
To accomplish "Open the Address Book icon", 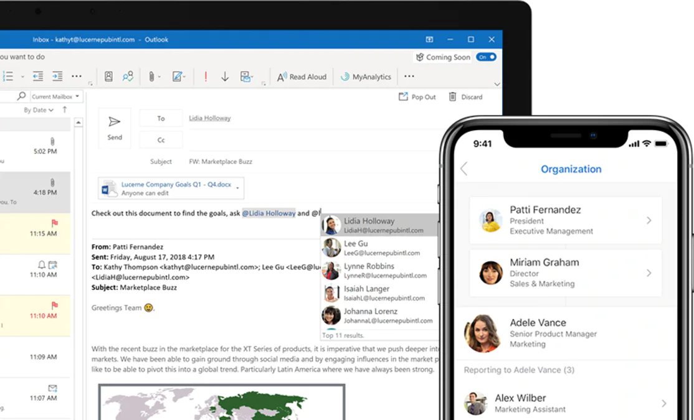I will (108, 77).
